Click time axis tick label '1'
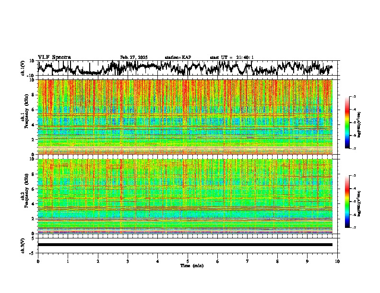This screenshot has width=380, height=293. point(68,261)
